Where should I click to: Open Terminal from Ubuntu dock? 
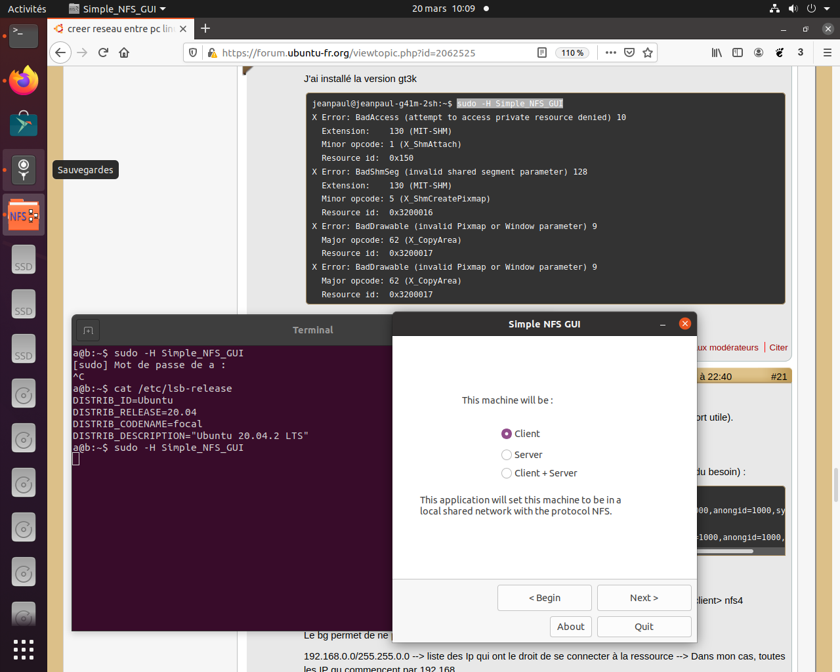pos(24,35)
